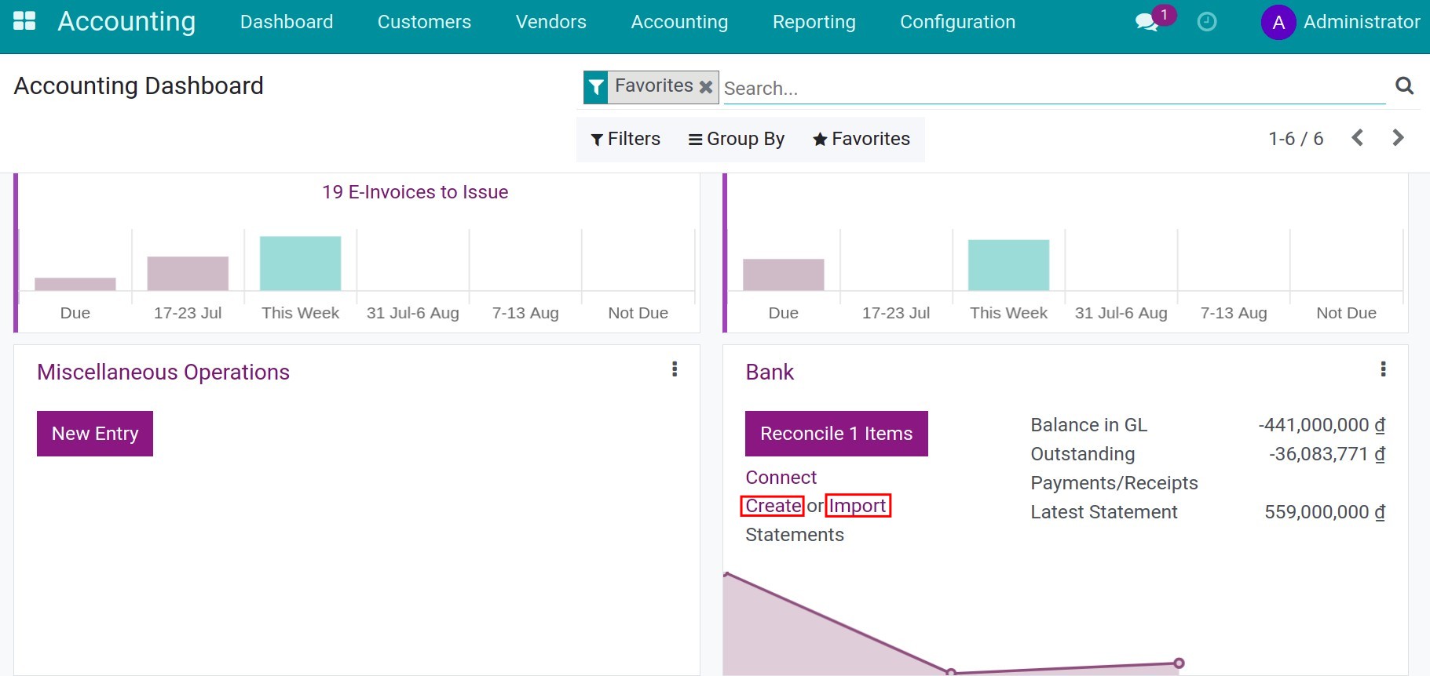The width and height of the screenshot is (1430, 676).
Task: Click the search magnifier icon
Action: pos(1404,85)
